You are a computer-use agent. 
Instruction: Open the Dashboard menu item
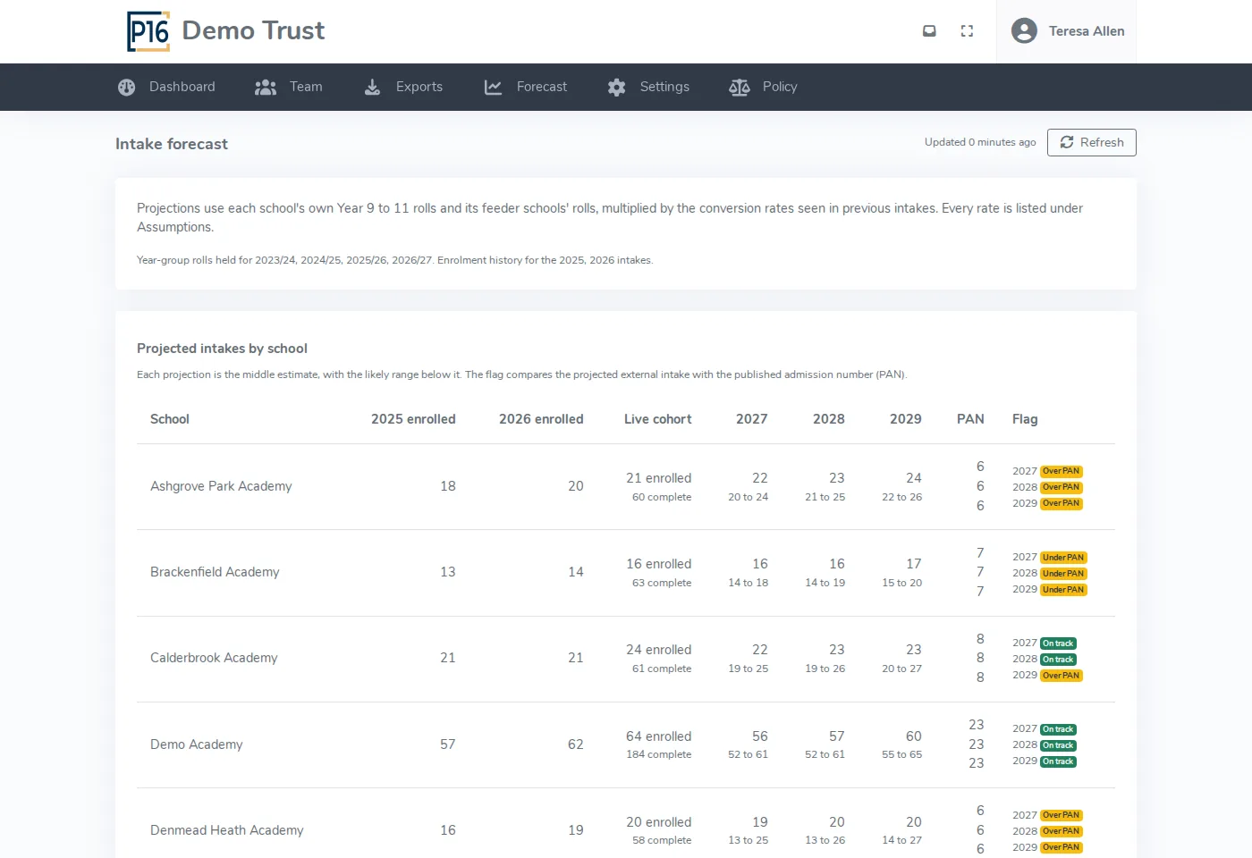[166, 87]
